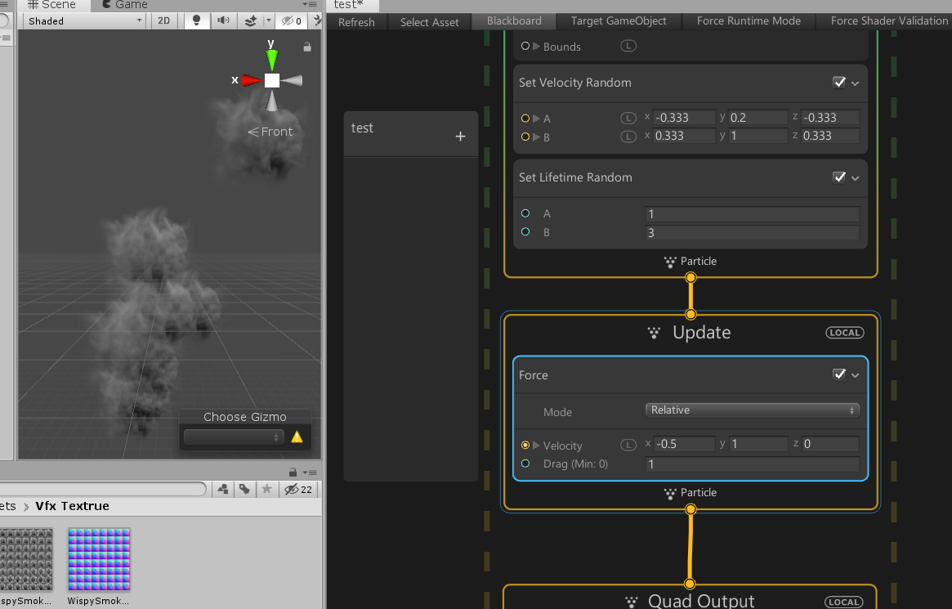The image size is (952, 609).
Task: Click velocity B z field 0.333
Action: 830,136
